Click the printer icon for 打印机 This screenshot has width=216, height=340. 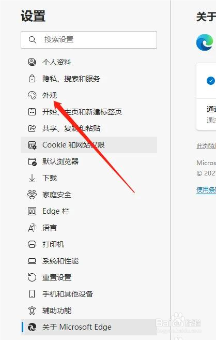[x=32, y=244]
